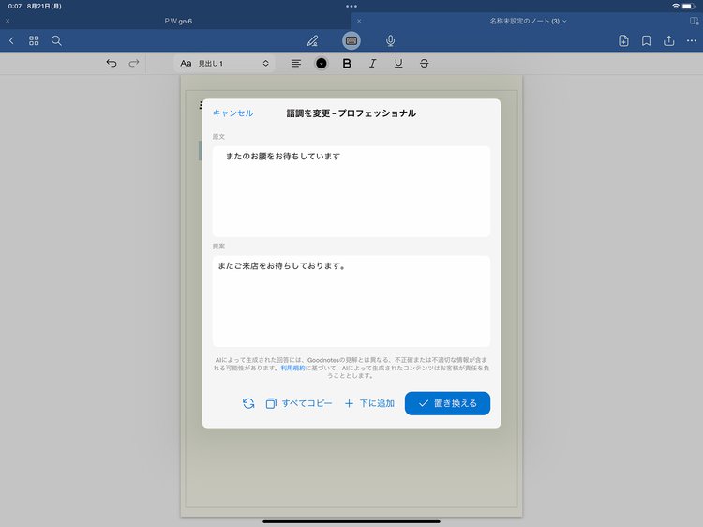The height and width of the screenshot is (527, 703).
Task: Regenerate the suggestion with refresh icon
Action: (x=248, y=403)
